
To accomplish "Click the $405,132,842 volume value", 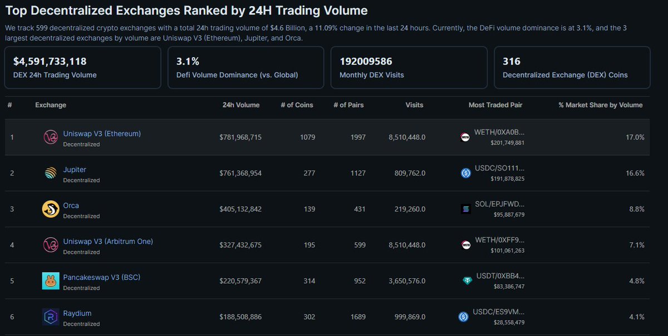I will point(240,209).
